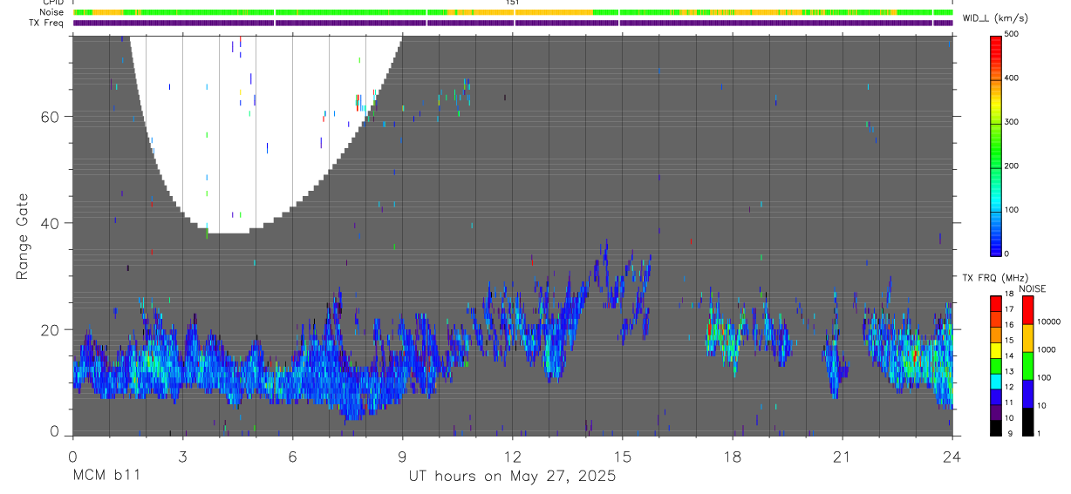Click the green NOISE swatch between 100 and 1000

pos(1027,366)
